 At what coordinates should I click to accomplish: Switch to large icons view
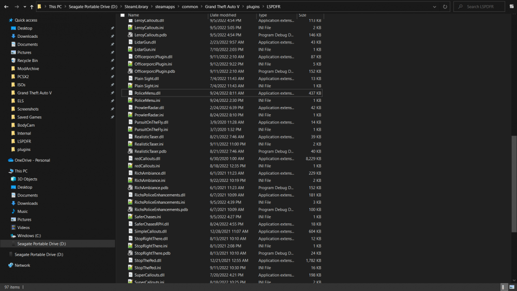(x=512, y=287)
